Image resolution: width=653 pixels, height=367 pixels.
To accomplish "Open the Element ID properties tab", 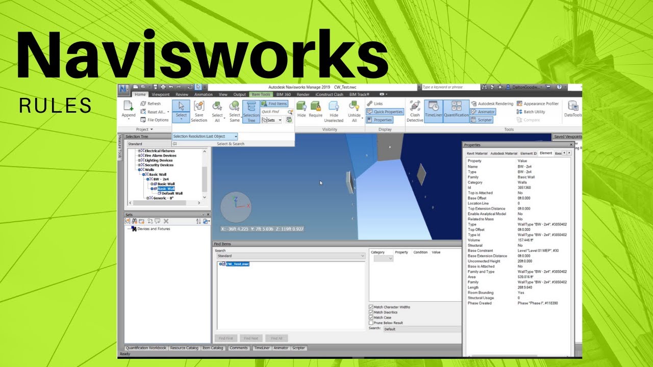I will click(x=529, y=153).
